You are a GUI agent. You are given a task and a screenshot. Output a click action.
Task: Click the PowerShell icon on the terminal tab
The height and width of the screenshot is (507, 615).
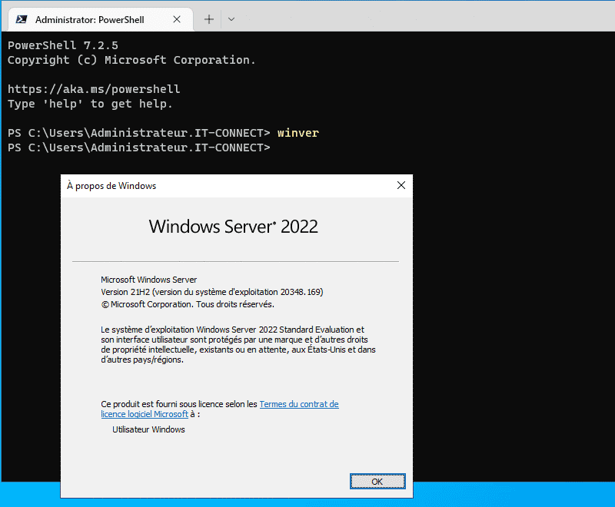(22, 18)
